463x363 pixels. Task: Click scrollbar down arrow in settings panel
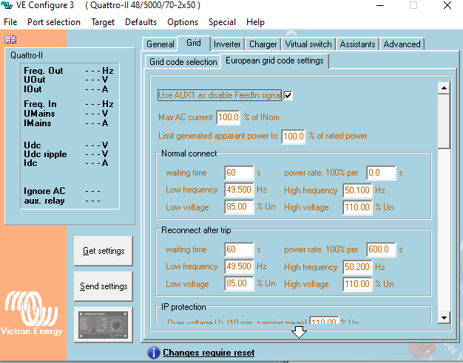point(444,317)
